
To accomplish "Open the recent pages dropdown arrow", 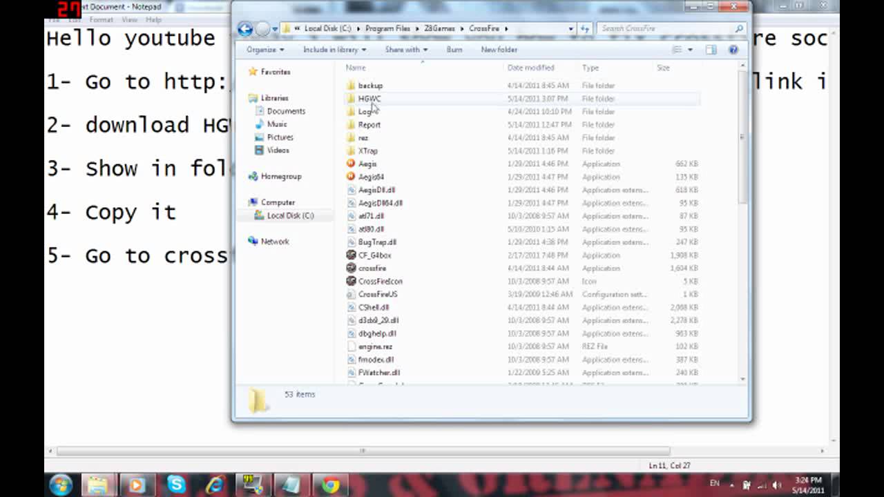I will pos(275,29).
